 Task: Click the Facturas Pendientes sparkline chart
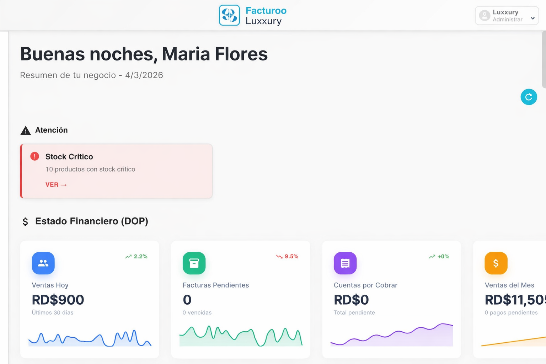241,336
